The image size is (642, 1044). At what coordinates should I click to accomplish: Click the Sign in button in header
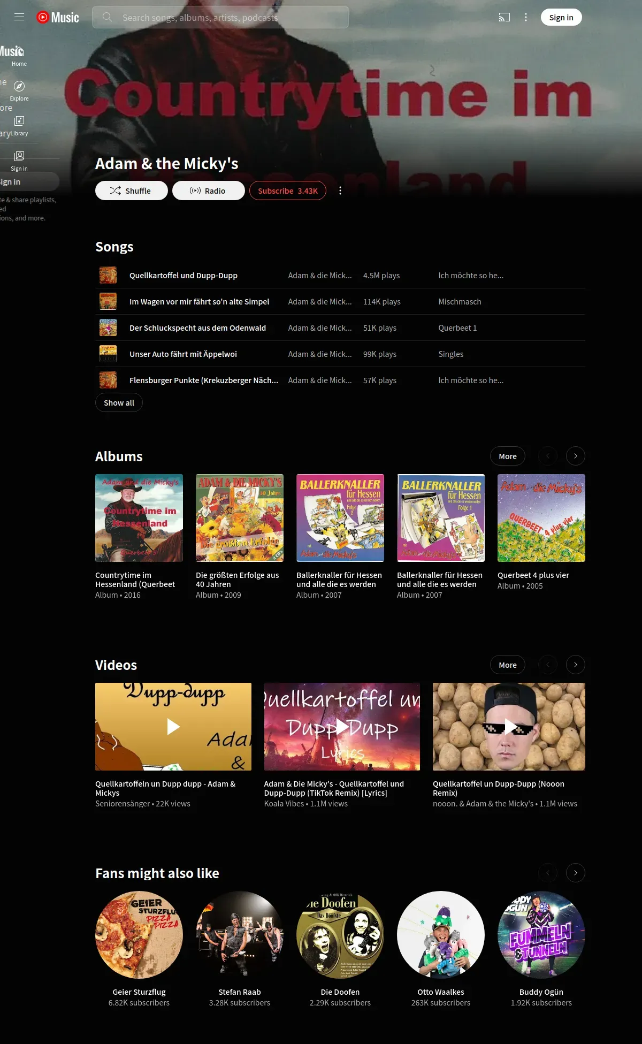pyautogui.click(x=561, y=17)
